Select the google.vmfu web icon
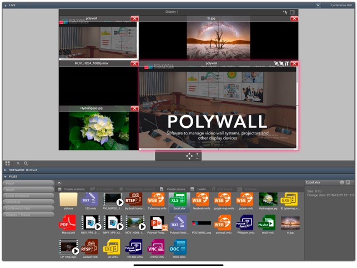This screenshot has width=357, height=268. point(245,200)
